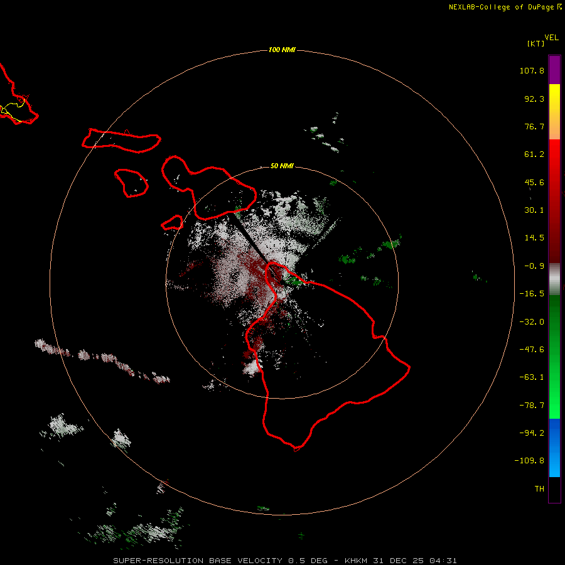The height and width of the screenshot is (565, 565).
Task: Click the NEXLAB-College of DuPage credit text
Action: [x=501, y=7]
